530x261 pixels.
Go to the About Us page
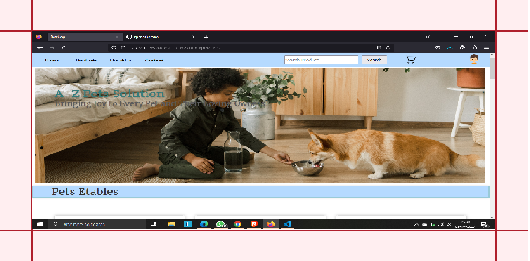pyautogui.click(x=119, y=60)
